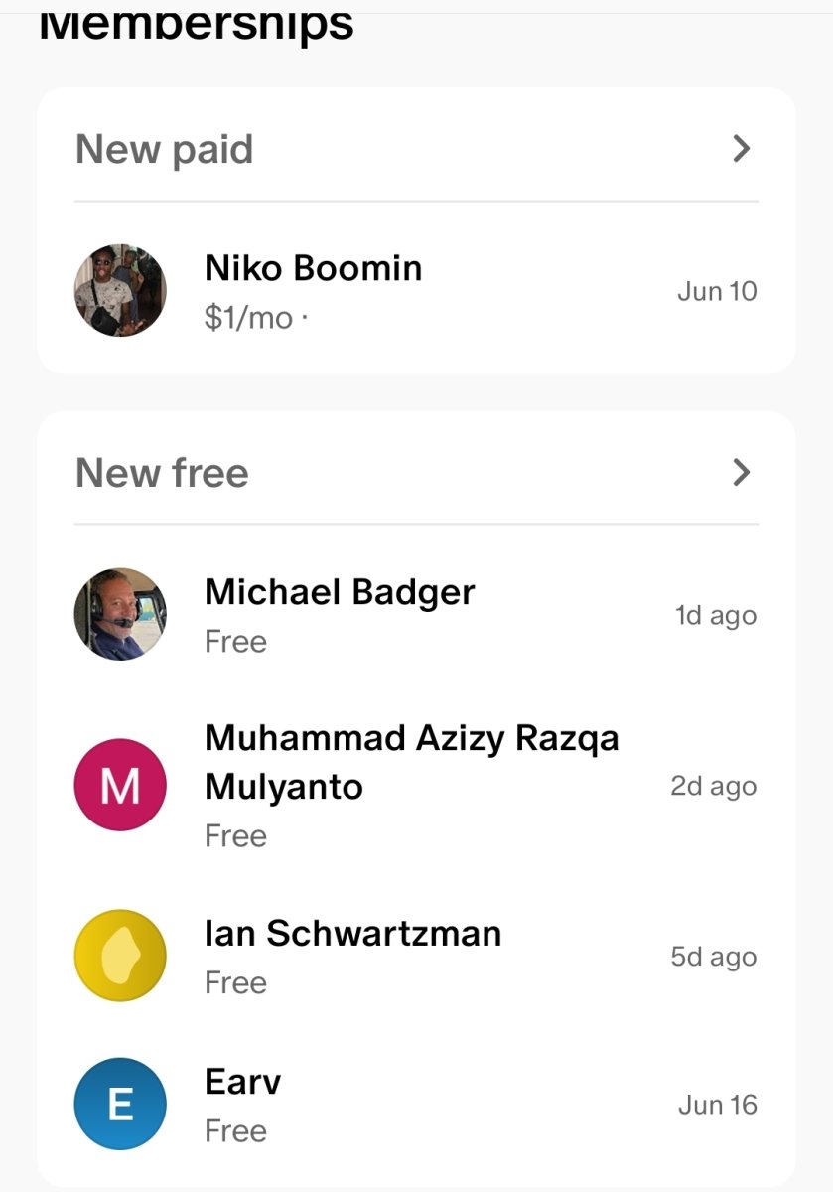The width and height of the screenshot is (833, 1192).
Task: Select the pink M avatar circle
Action: [x=120, y=786]
